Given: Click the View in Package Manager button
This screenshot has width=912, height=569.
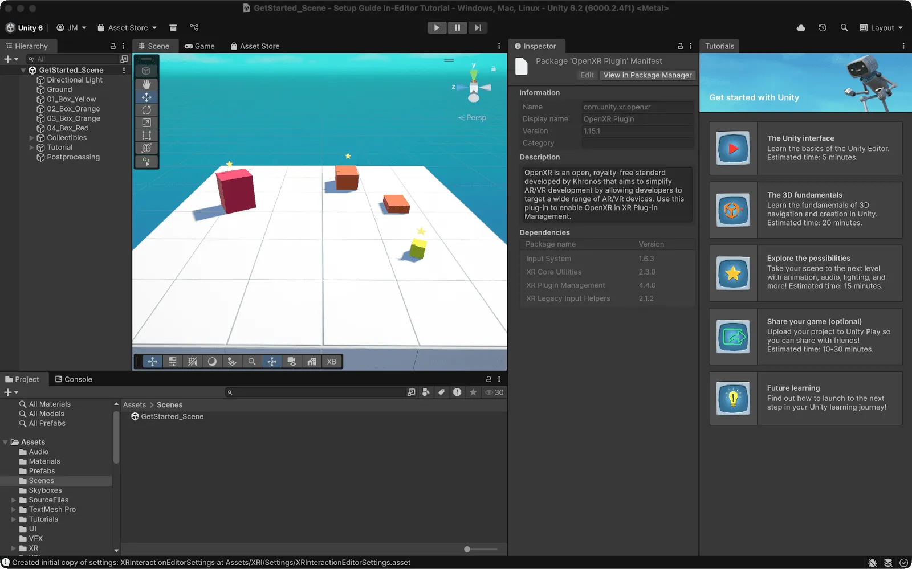Looking at the screenshot, I should [648, 75].
